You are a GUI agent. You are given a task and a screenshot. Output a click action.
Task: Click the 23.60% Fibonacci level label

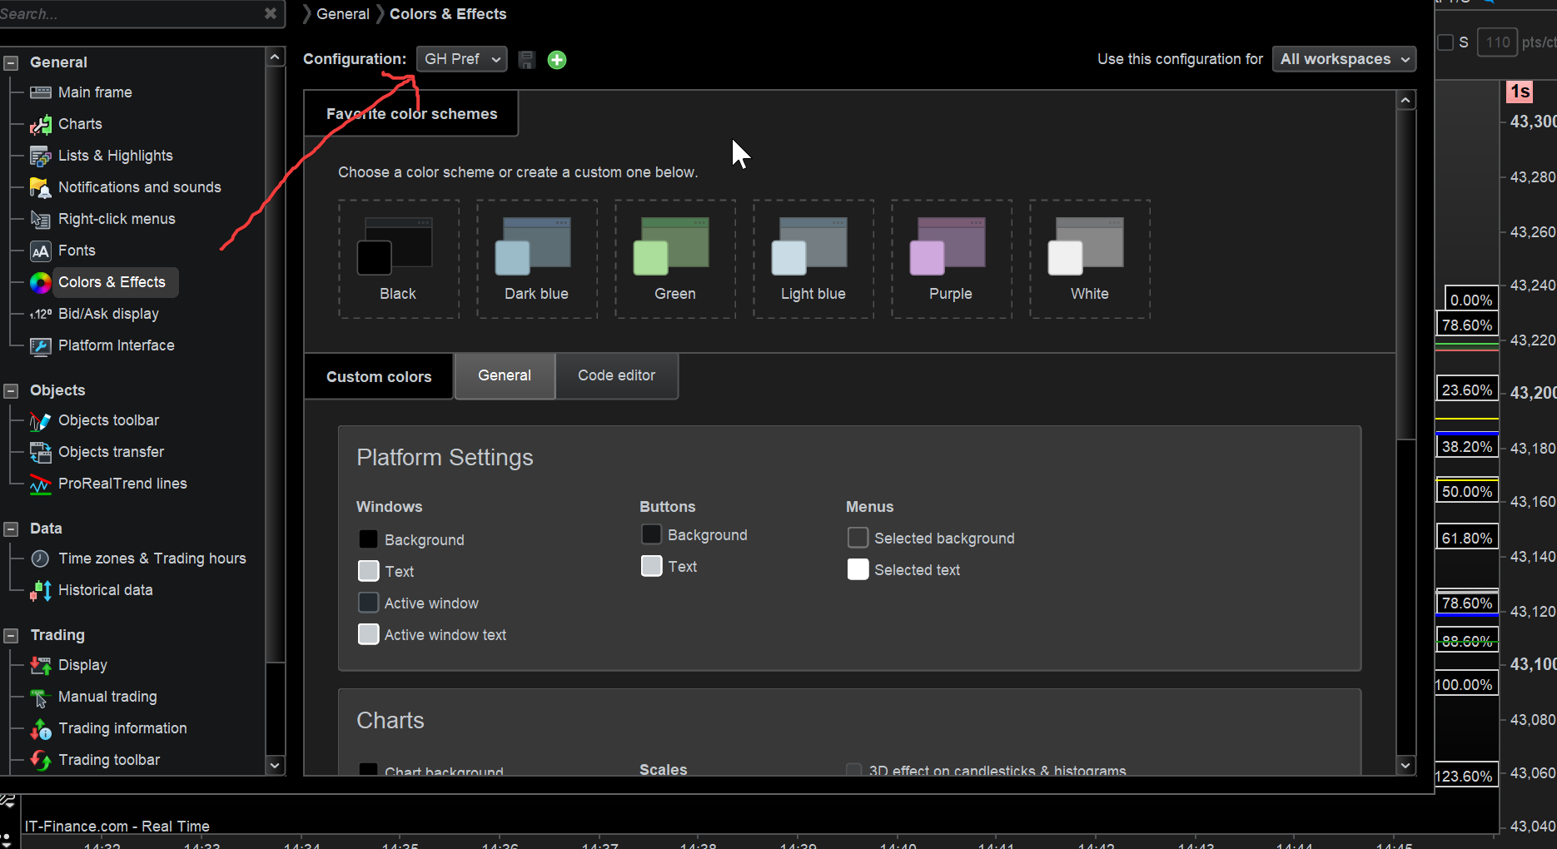[1467, 390]
